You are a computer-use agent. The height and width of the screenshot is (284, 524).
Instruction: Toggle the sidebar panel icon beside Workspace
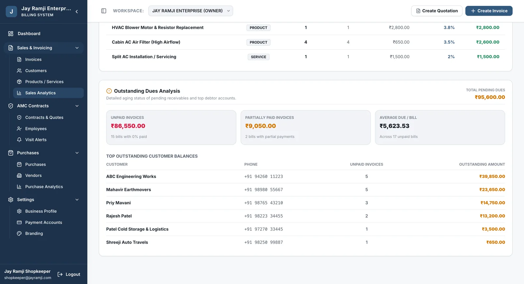pyautogui.click(x=104, y=11)
